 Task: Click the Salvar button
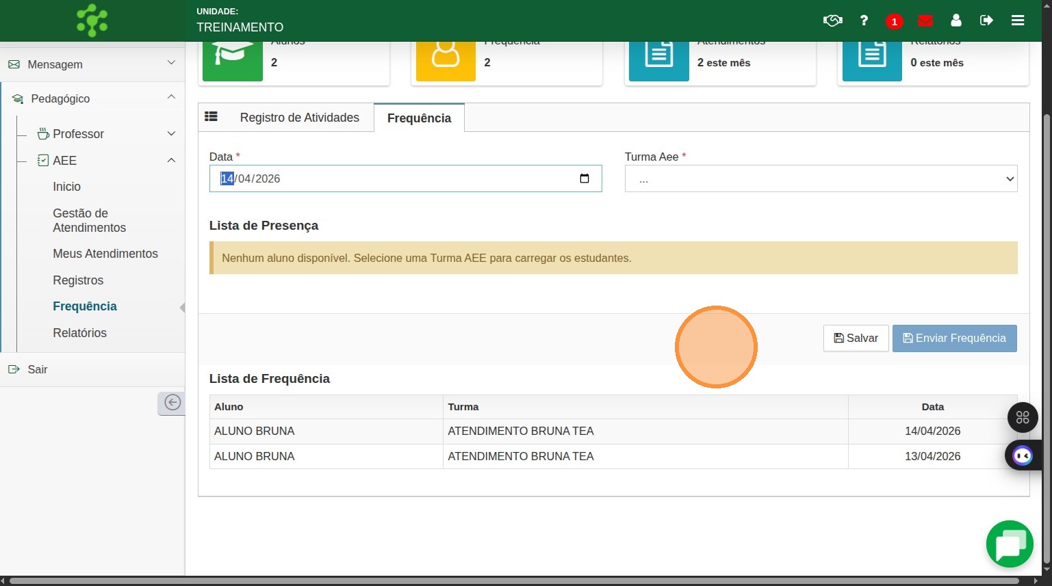(856, 338)
